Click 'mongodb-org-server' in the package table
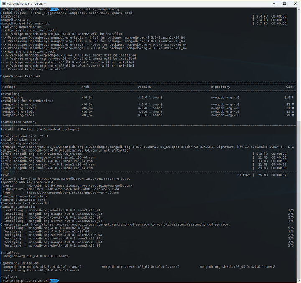 click(x=19, y=108)
